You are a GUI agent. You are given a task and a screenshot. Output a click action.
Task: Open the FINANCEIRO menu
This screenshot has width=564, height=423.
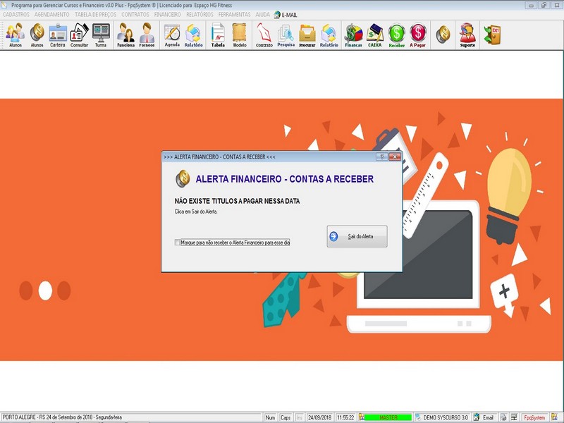168,15
